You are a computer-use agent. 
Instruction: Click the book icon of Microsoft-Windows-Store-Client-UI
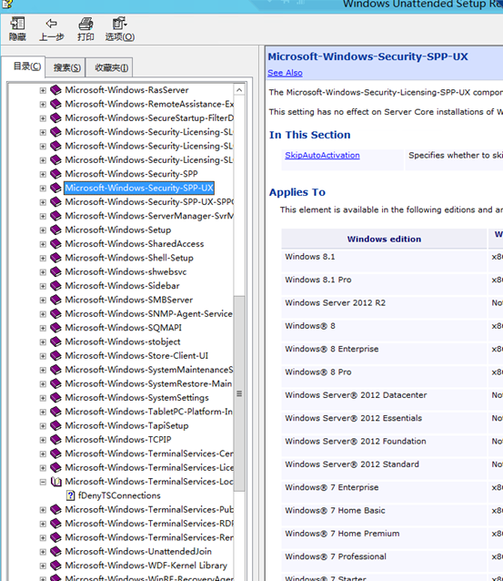55,356
